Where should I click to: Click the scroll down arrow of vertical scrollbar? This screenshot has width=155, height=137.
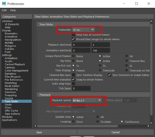tap(151, 123)
